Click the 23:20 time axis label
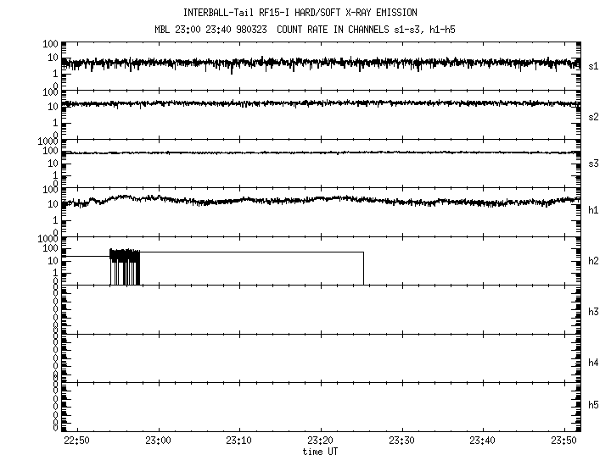611x466 pixels. coord(321,441)
